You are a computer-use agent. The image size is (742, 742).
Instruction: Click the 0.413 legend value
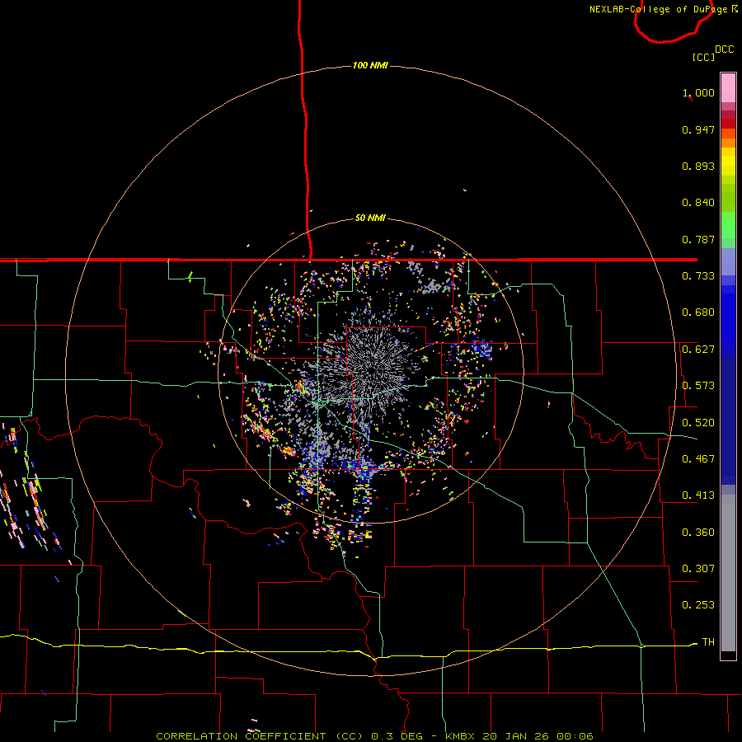click(698, 495)
